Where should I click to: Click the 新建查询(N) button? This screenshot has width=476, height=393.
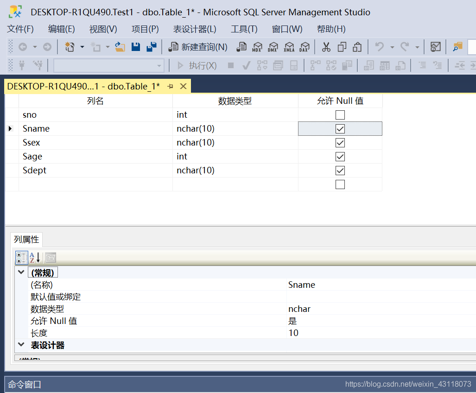pyautogui.click(x=198, y=47)
